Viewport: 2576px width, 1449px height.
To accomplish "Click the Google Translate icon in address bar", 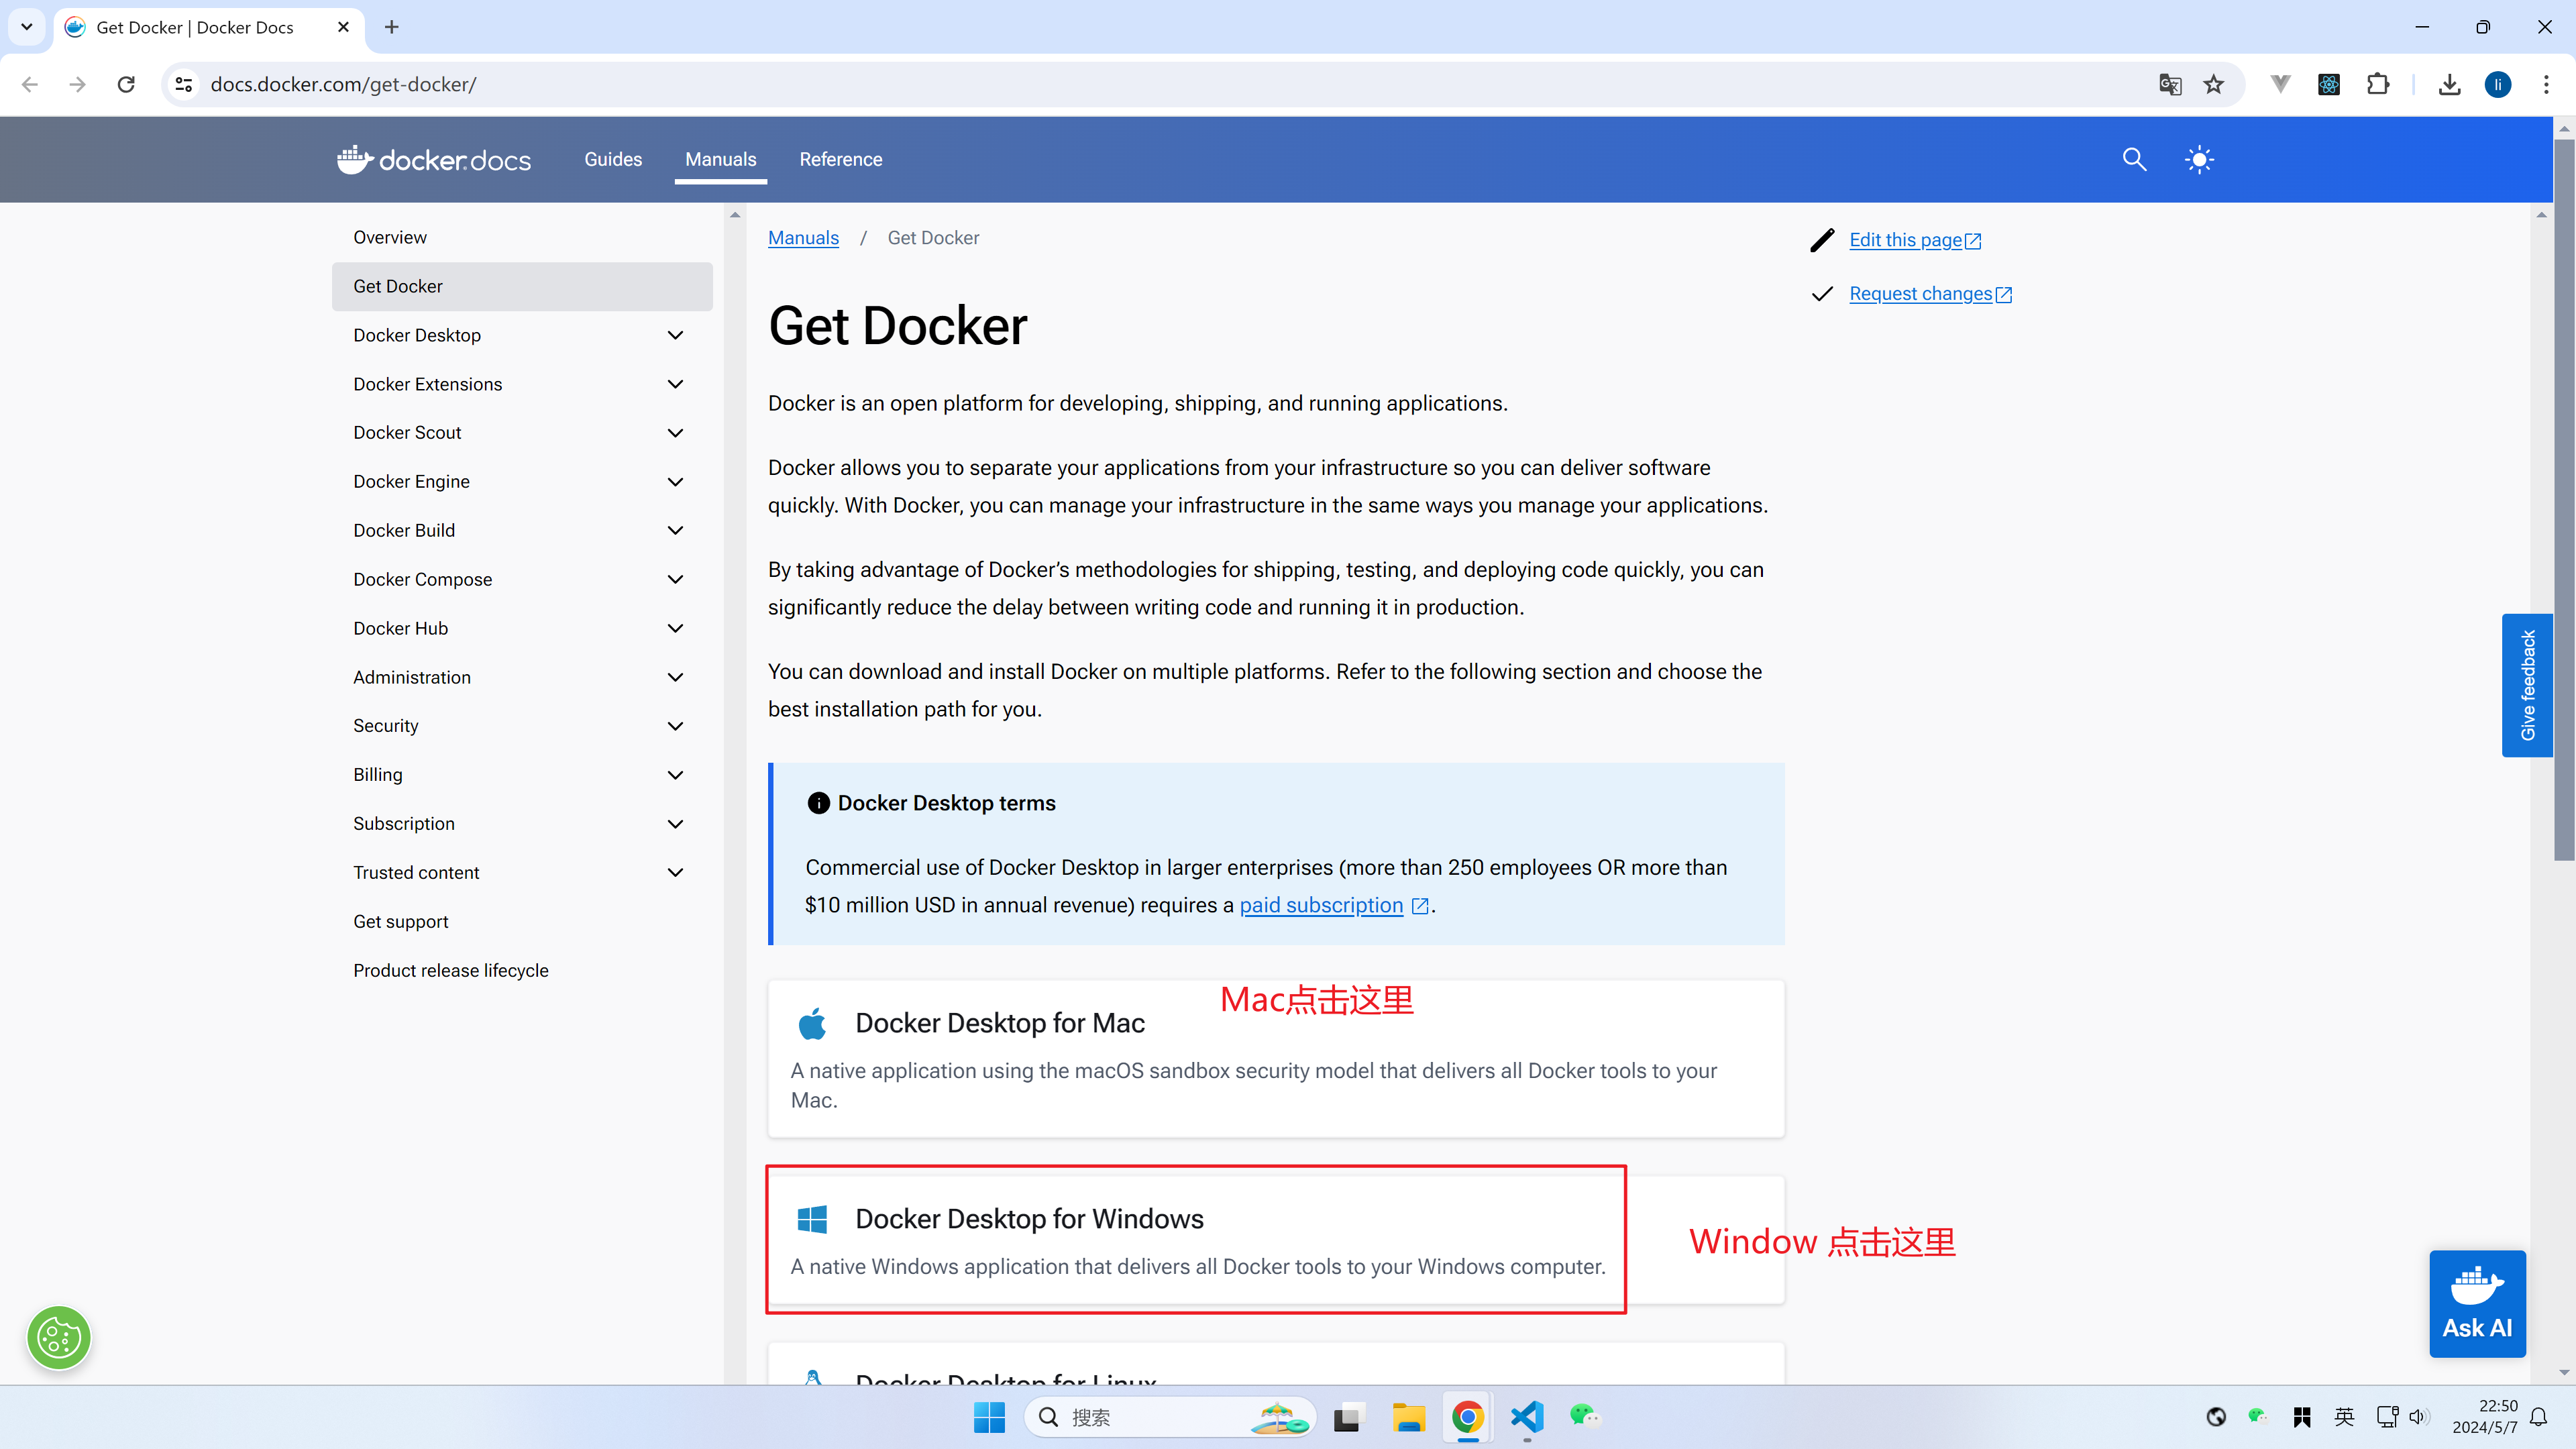I will click(x=2170, y=85).
